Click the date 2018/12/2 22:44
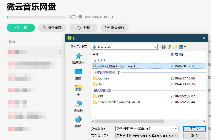Screen dimensions: 211x140 click(183, 102)
